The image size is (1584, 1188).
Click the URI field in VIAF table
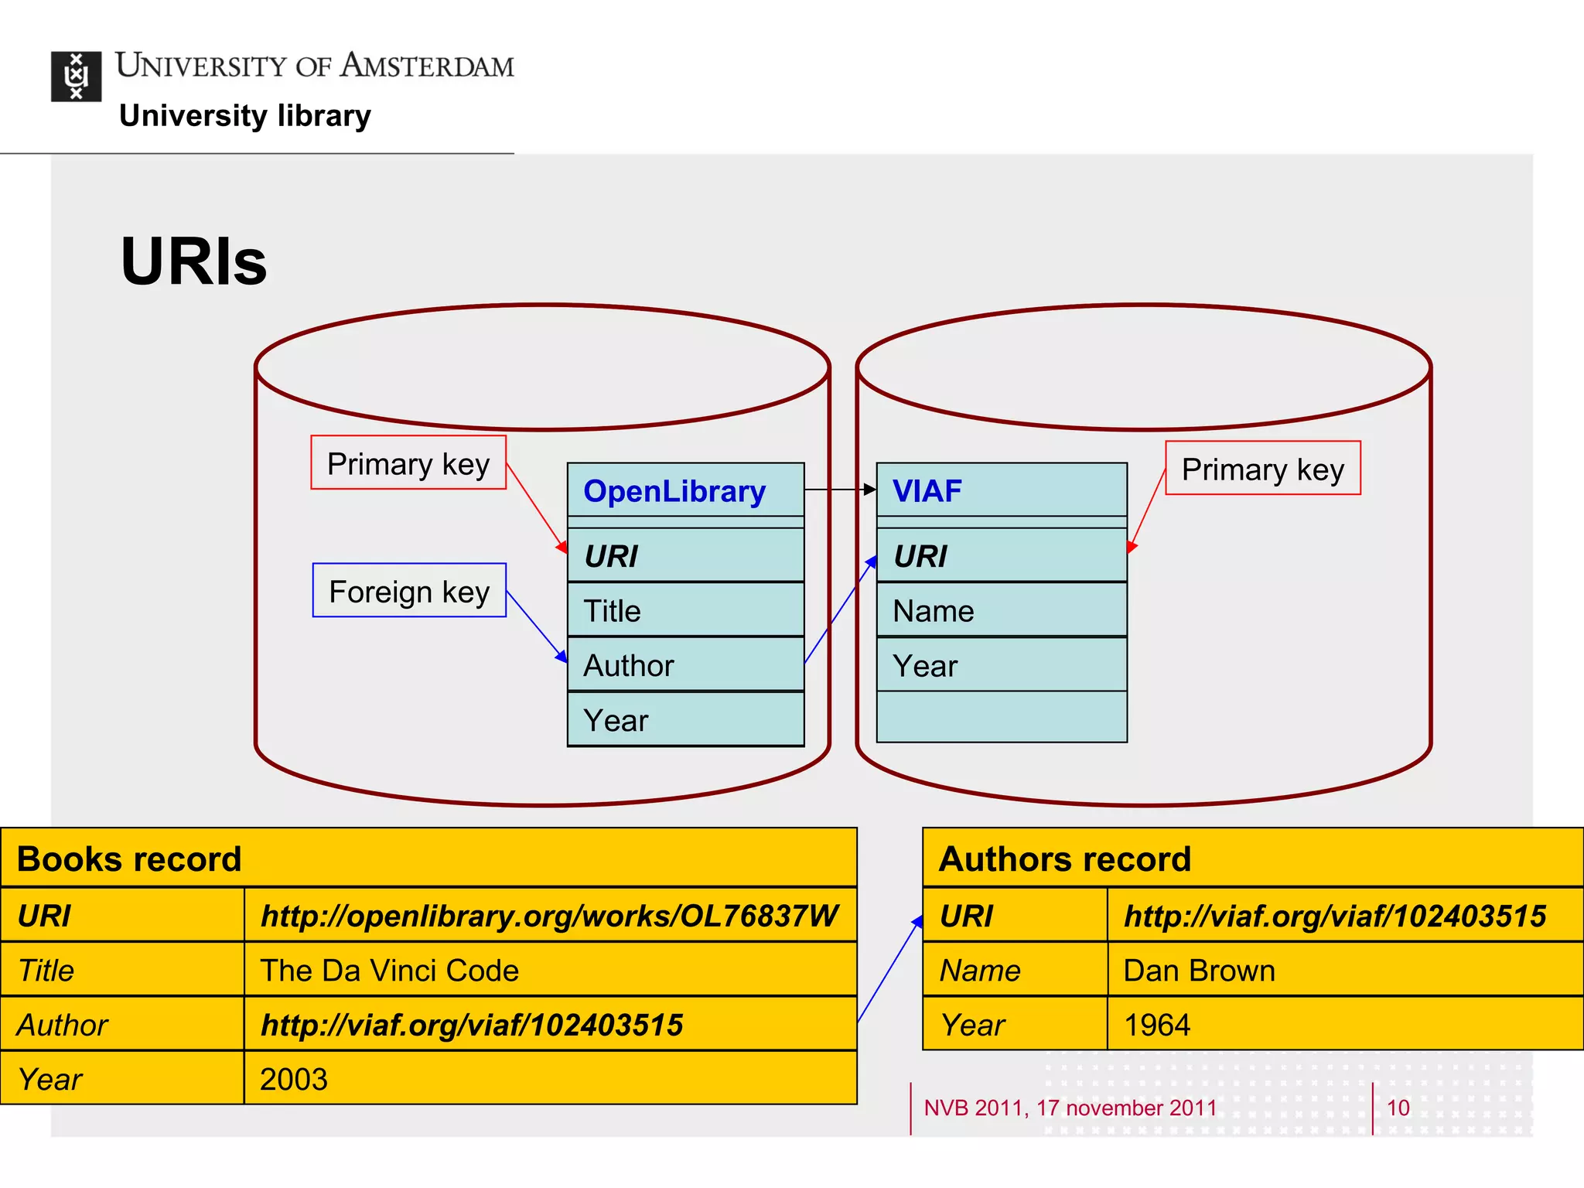coord(1001,556)
